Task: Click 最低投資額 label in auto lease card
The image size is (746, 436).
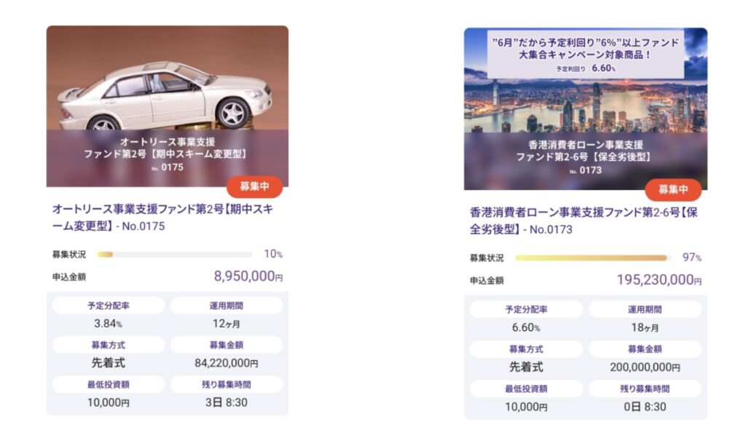Action: [108, 384]
